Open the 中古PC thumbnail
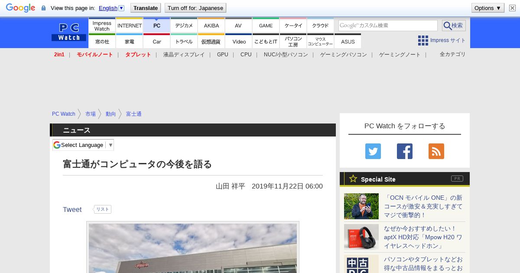This screenshot has height=273, width=520. click(x=361, y=264)
